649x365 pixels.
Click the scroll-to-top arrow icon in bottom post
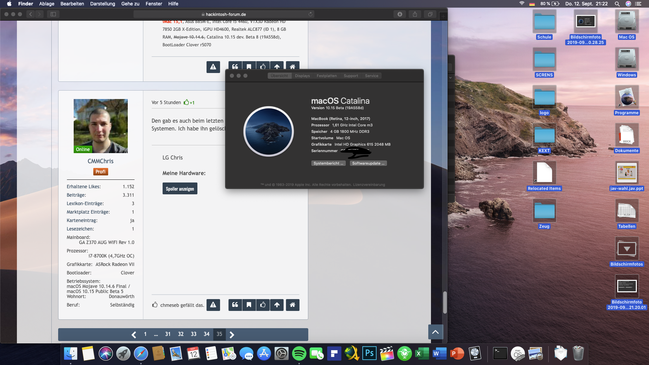pyautogui.click(x=277, y=305)
